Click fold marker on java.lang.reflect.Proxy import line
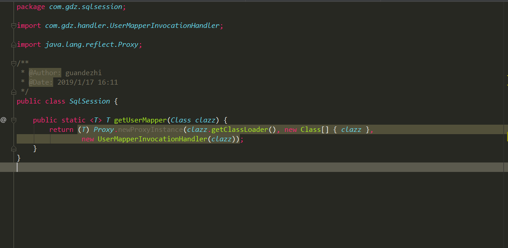This screenshot has height=248, width=508. click(x=14, y=45)
